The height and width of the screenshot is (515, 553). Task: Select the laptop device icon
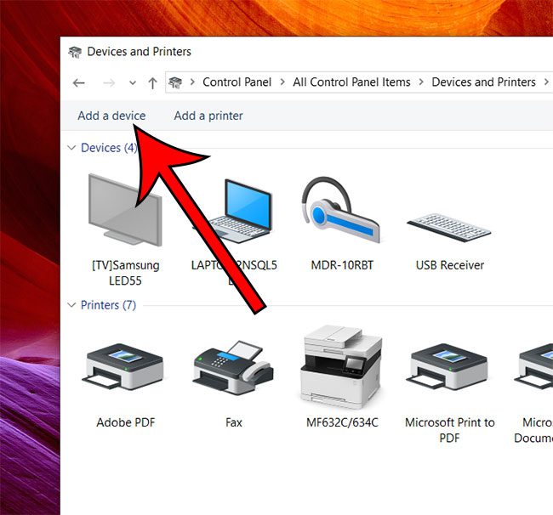[233, 212]
